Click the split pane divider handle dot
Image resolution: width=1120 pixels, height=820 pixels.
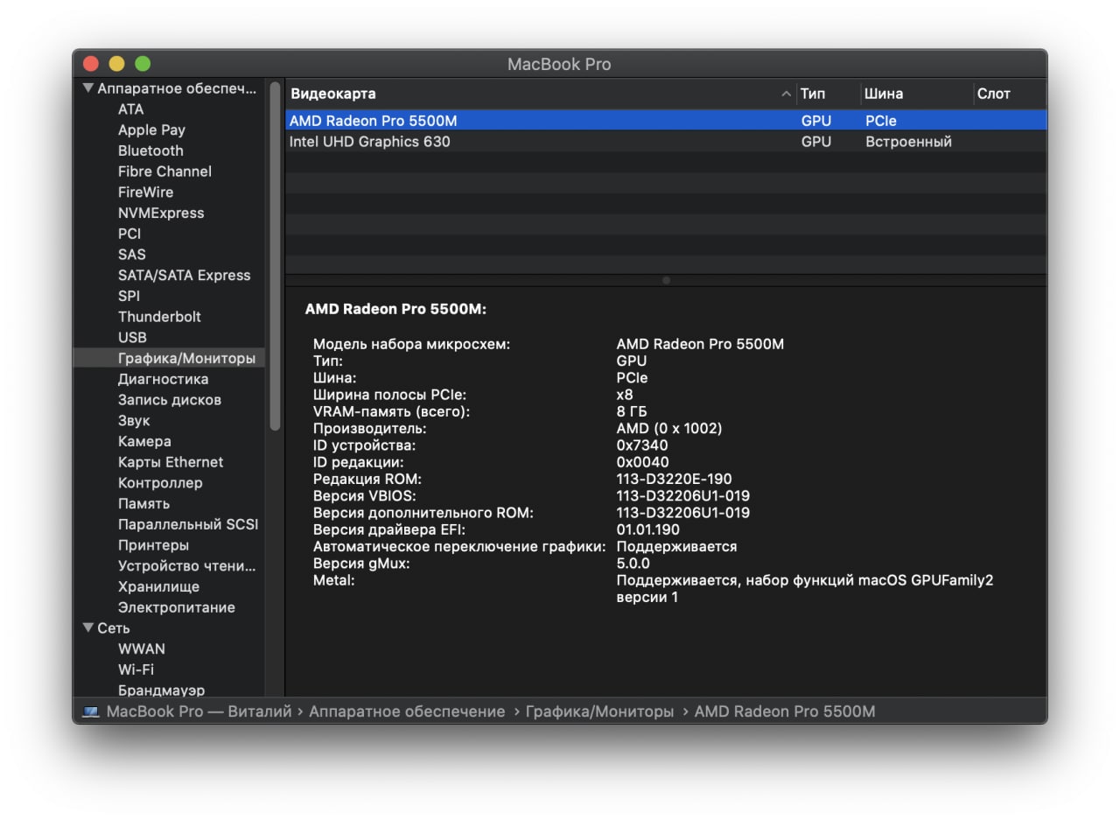pos(666,280)
